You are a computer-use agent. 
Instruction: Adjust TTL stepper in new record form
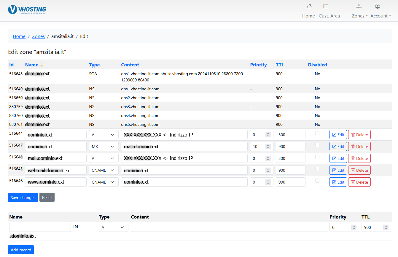click(x=386, y=227)
